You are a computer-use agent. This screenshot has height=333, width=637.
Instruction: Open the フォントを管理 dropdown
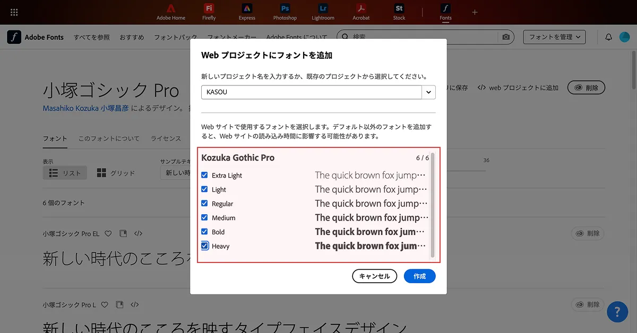[x=554, y=37]
